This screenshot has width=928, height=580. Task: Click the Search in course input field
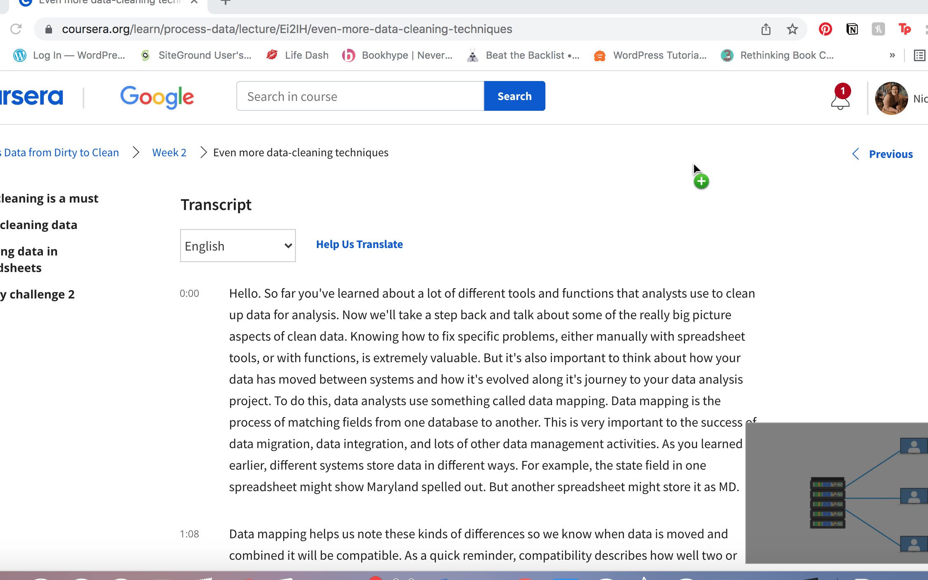[x=359, y=96]
